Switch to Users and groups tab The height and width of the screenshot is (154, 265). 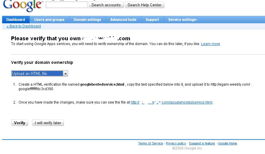(x=49, y=20)
